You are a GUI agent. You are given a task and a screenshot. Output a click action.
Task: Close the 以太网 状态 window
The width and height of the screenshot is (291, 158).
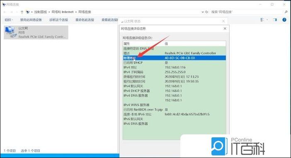click(223, 21)
